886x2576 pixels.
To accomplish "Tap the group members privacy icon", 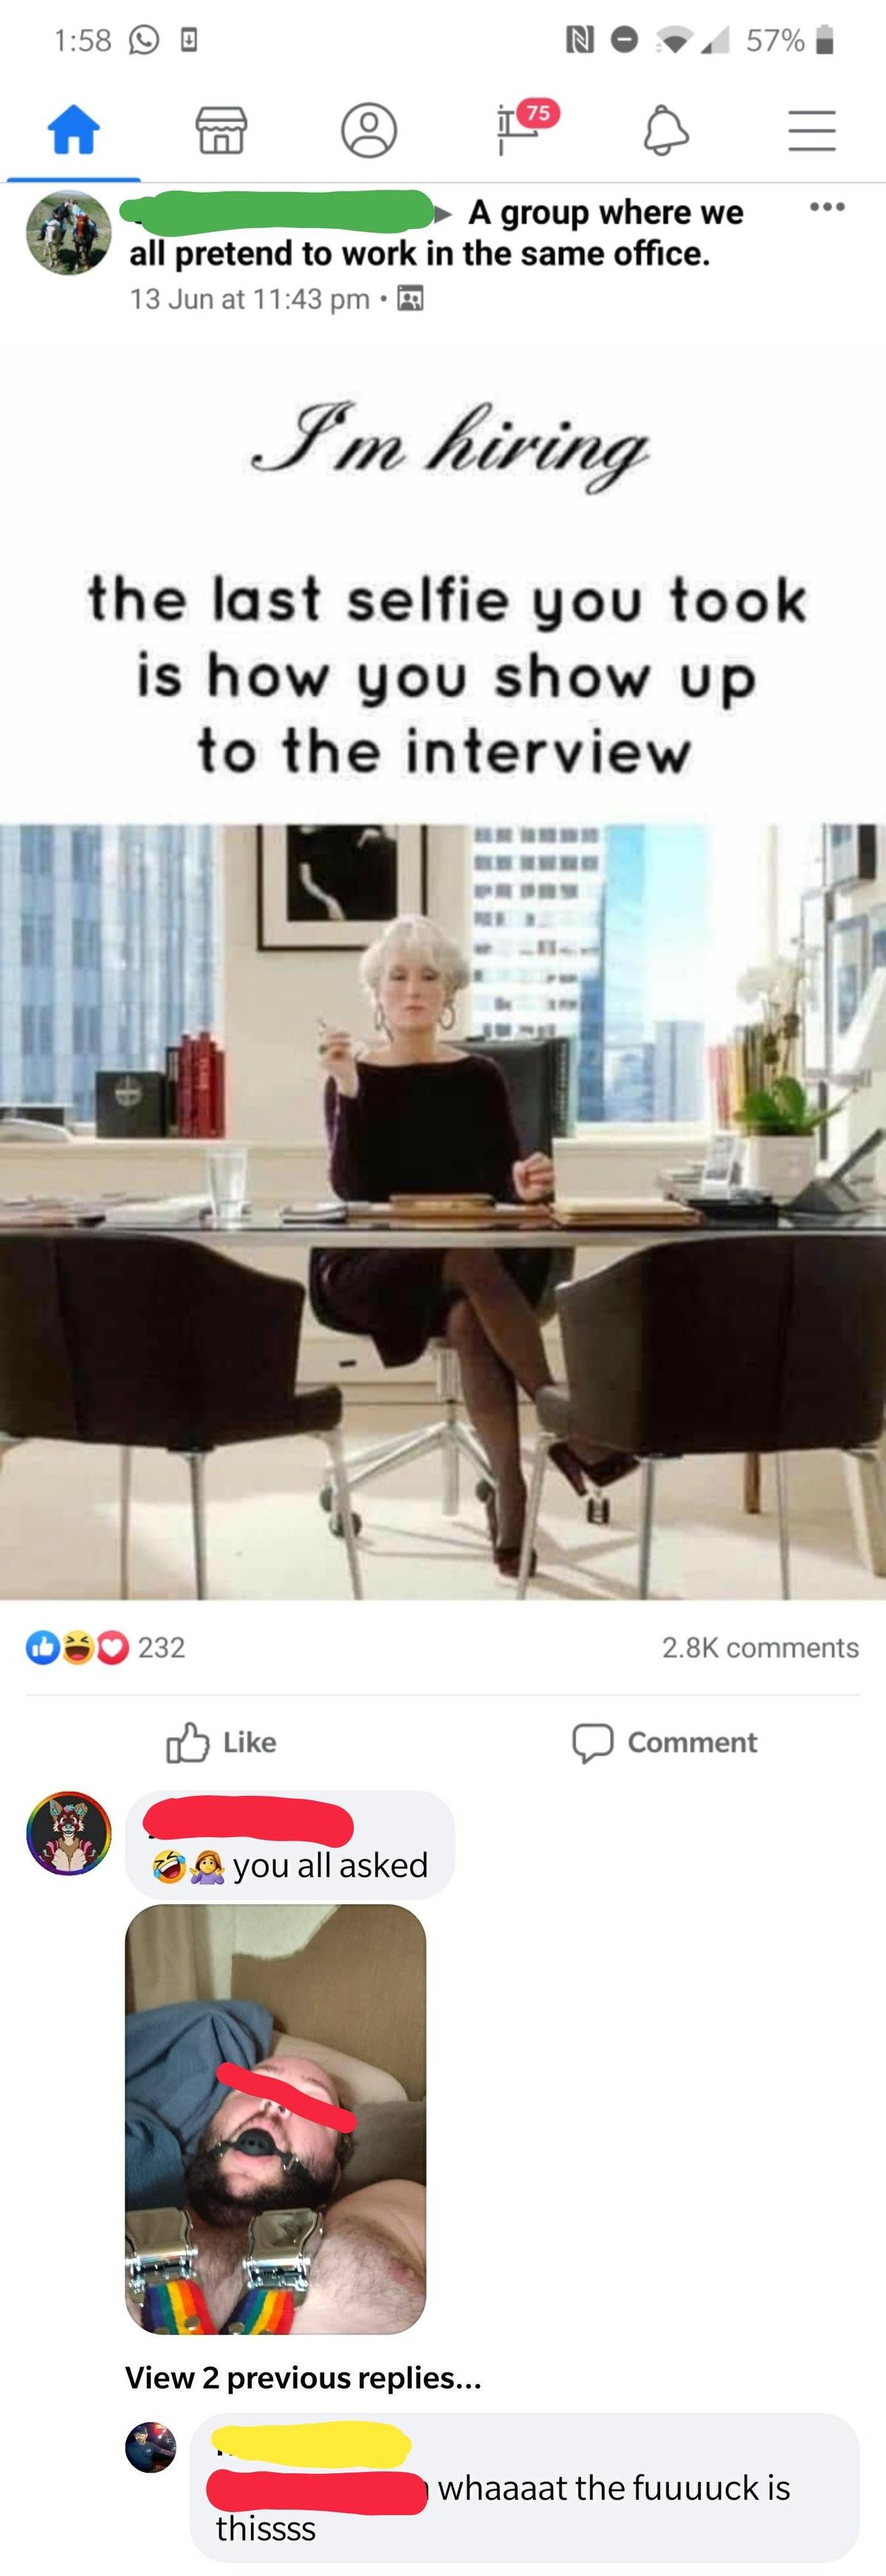I will point(410,298).
